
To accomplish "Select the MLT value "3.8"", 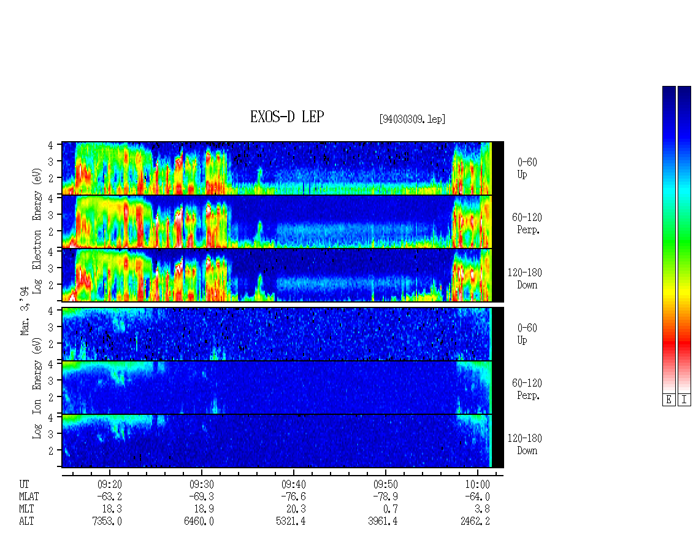I will click(x=482, y=509).
